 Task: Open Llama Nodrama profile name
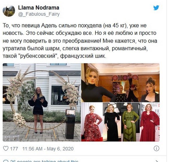coord(38,8)
